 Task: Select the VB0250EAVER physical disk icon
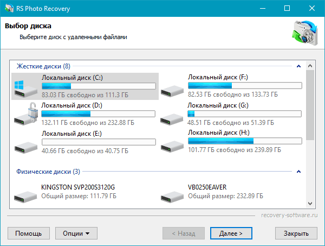[x=172, y=197]
